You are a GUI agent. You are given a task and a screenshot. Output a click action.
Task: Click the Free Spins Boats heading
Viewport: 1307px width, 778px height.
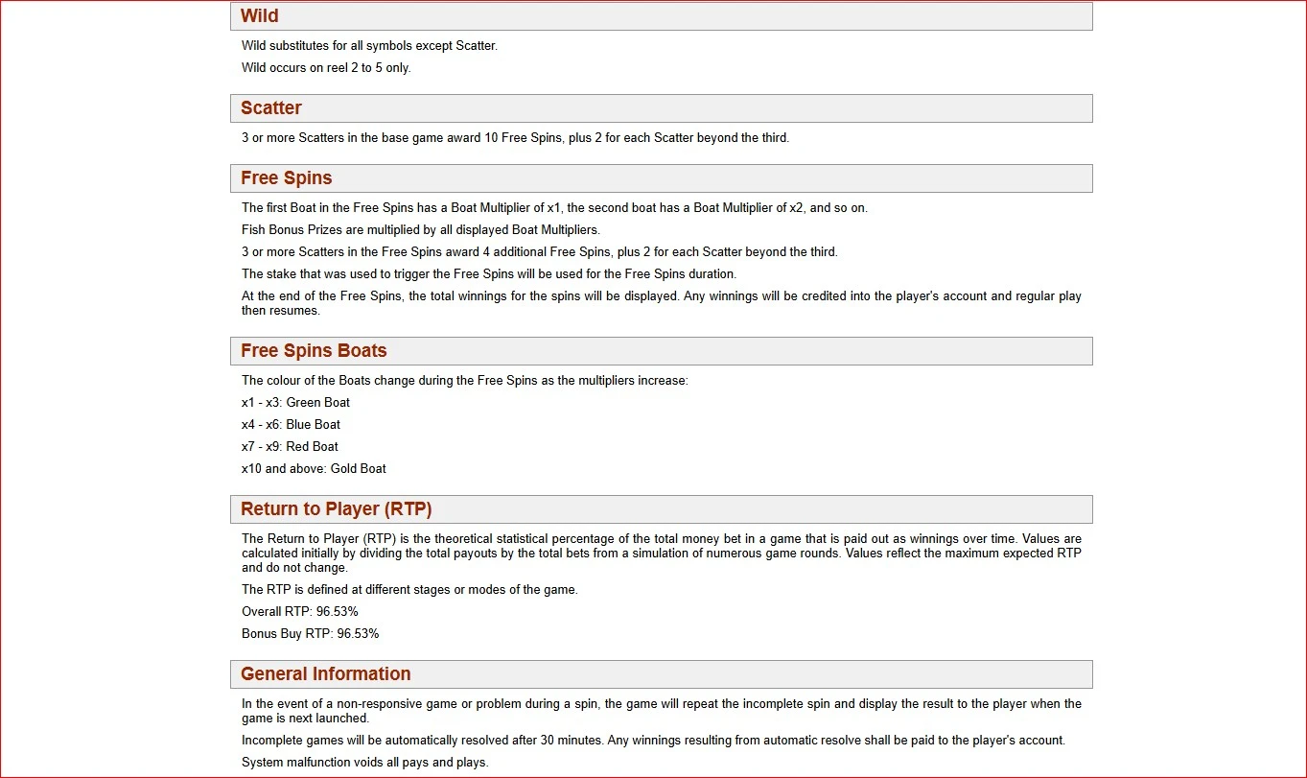pyautogui.click(x=661, y=351)
